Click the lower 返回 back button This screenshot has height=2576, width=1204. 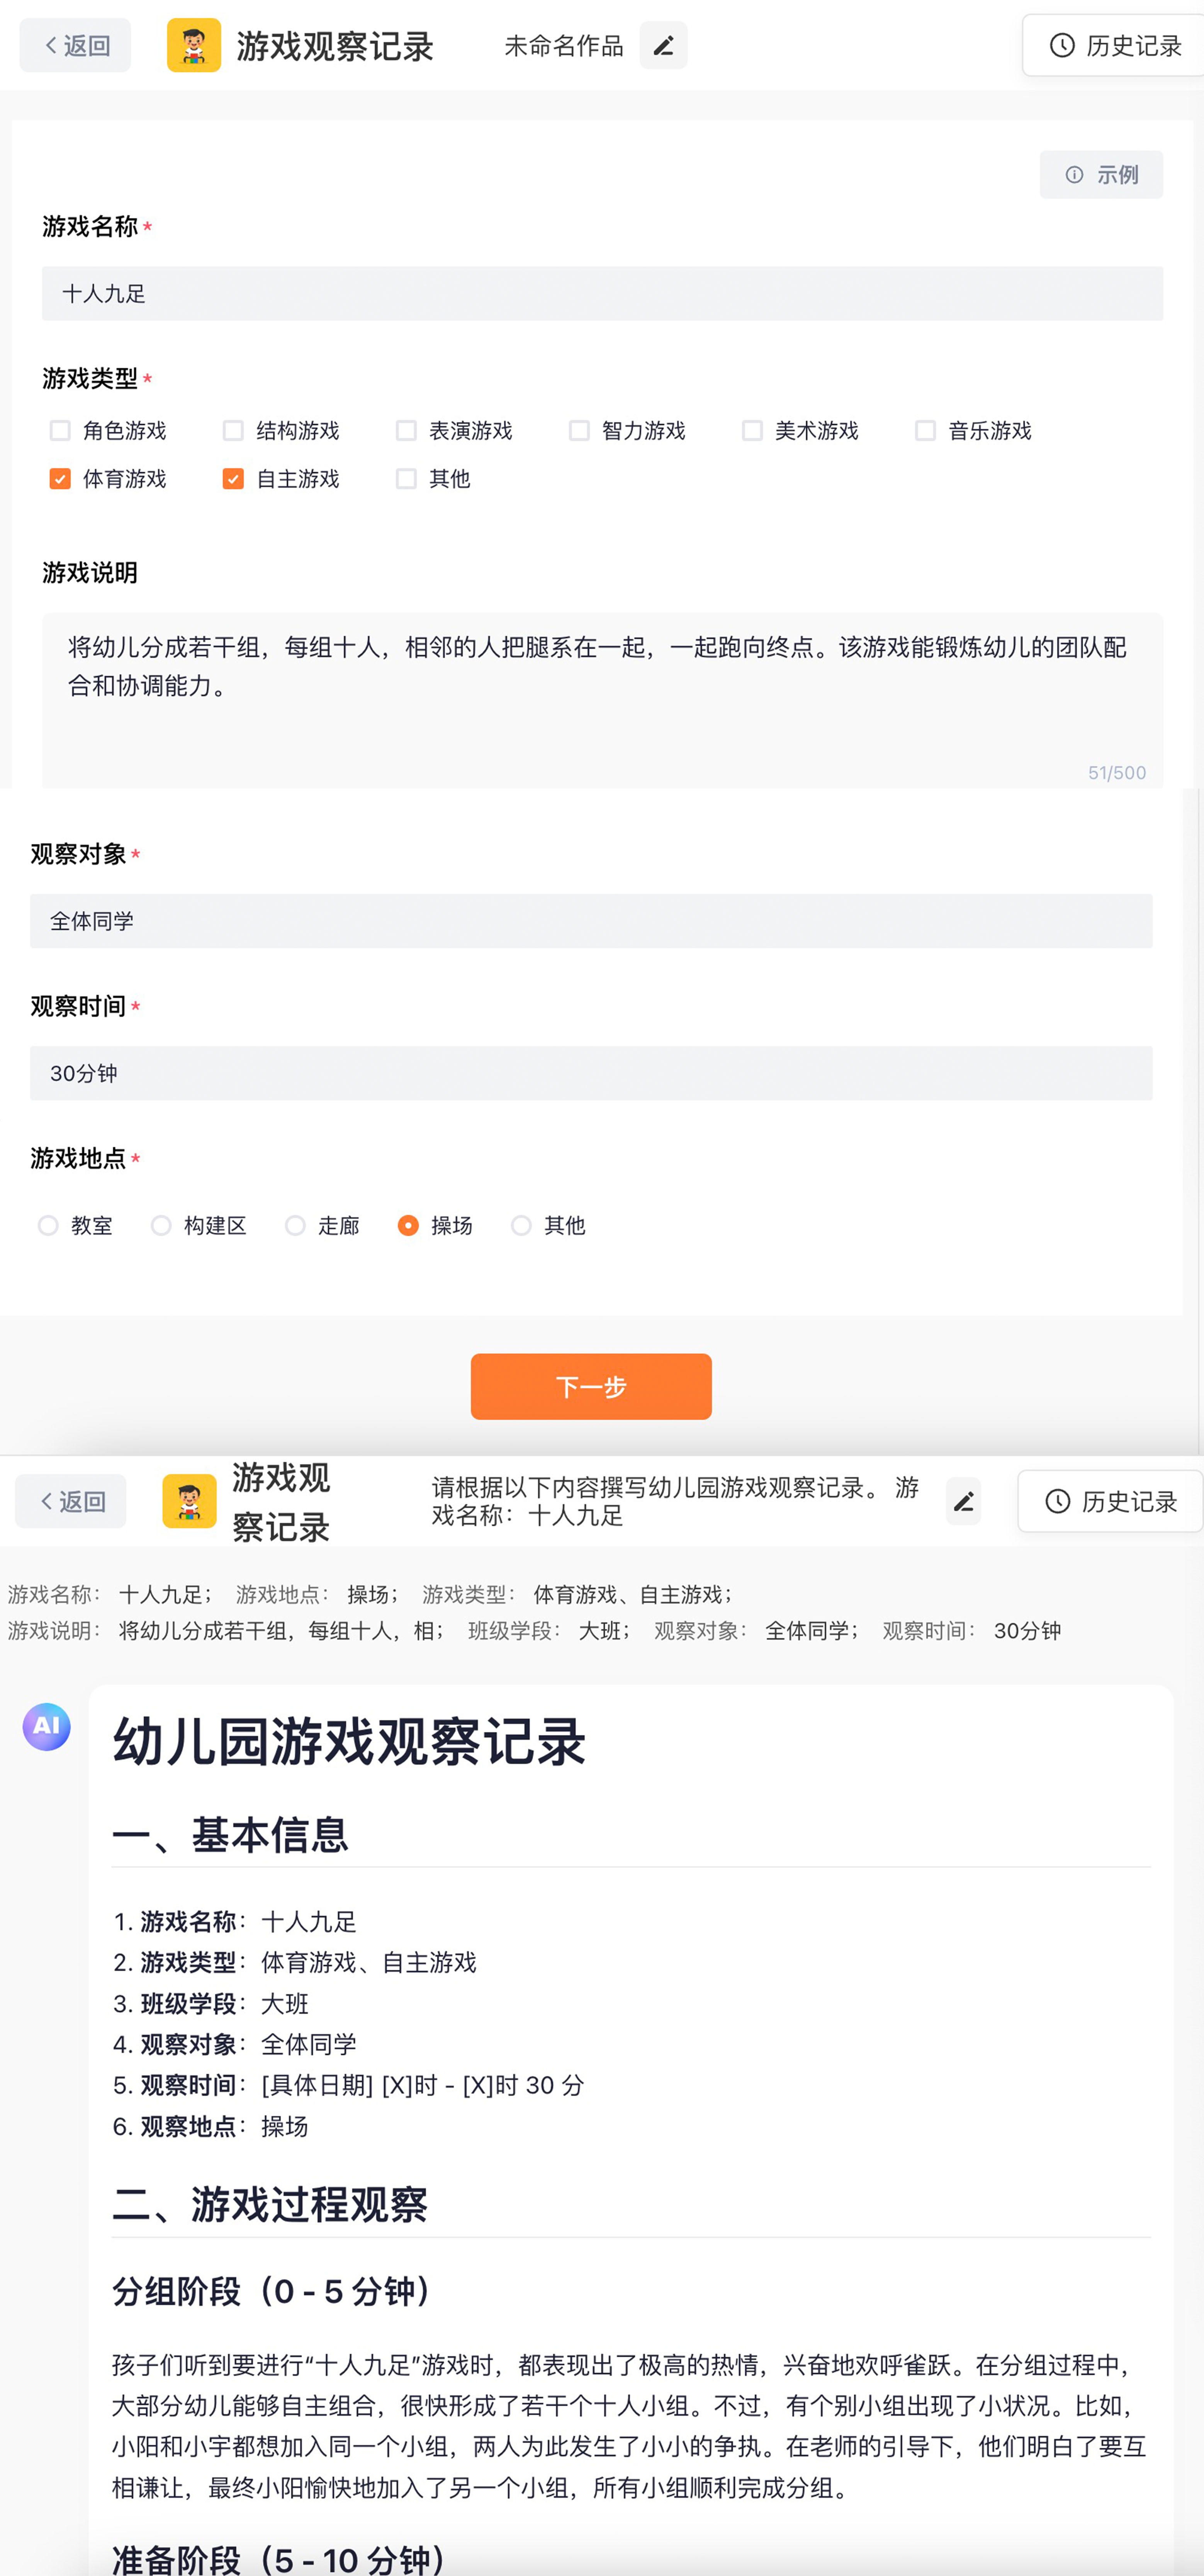(x=71, y=1501)
